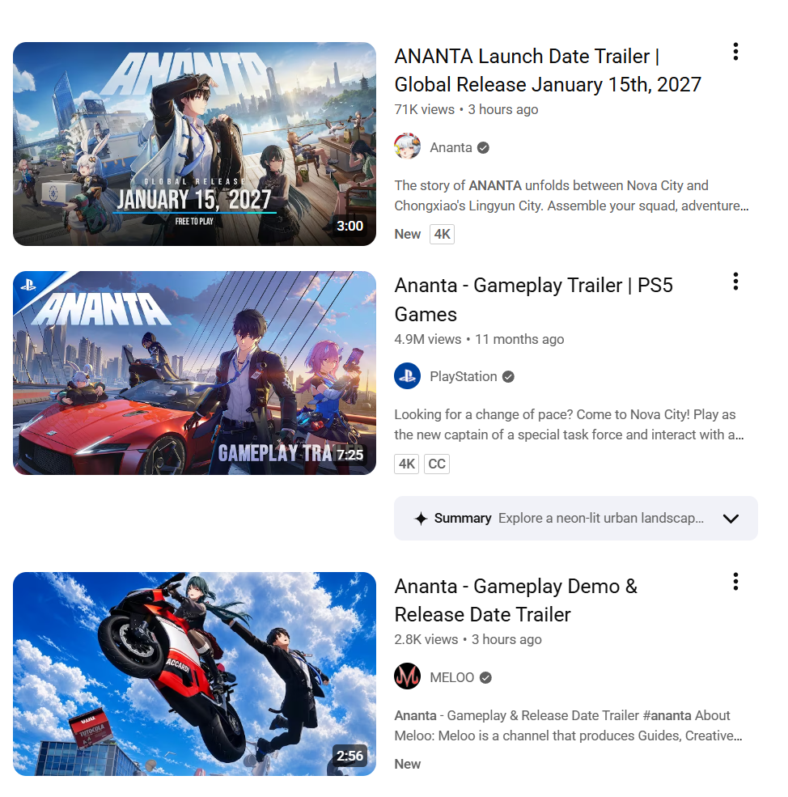Click 'New' label under Launch Date Trailer

(x=407, y=235)
